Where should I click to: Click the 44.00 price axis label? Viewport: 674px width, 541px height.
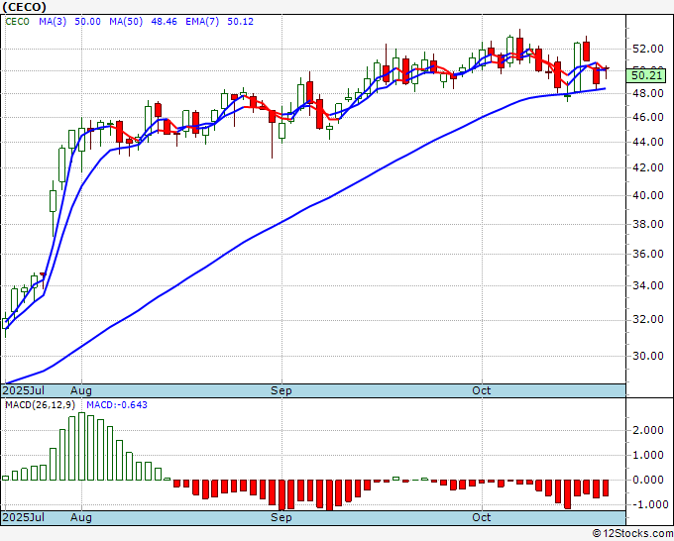point(648,142)
